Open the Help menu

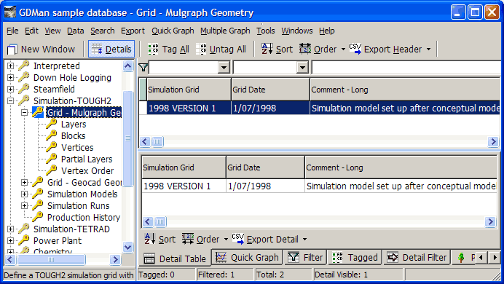point(327,31)
